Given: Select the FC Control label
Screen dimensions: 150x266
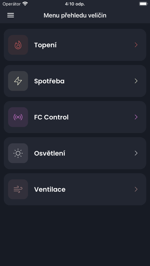Looking at the screenshot, I should pyautogui.click(x=51, y=117).
